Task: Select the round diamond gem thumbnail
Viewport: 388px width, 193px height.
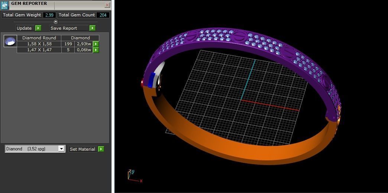Action: 10,41
